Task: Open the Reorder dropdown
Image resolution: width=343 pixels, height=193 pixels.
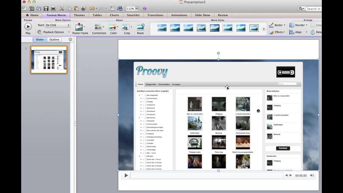Action: pos(298,25)
